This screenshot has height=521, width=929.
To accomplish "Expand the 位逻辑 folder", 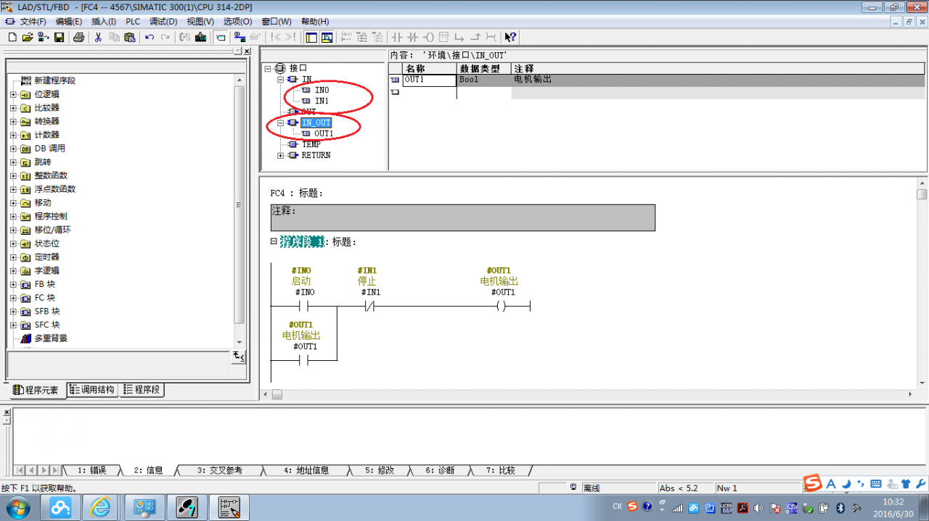I will tap(13, 94).
